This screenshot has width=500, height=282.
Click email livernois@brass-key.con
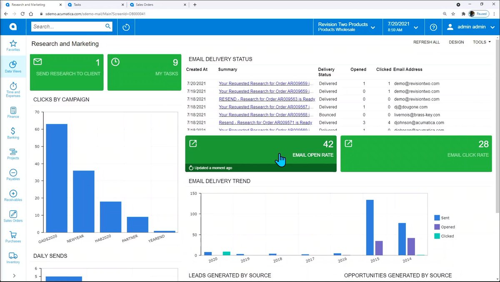417,115
